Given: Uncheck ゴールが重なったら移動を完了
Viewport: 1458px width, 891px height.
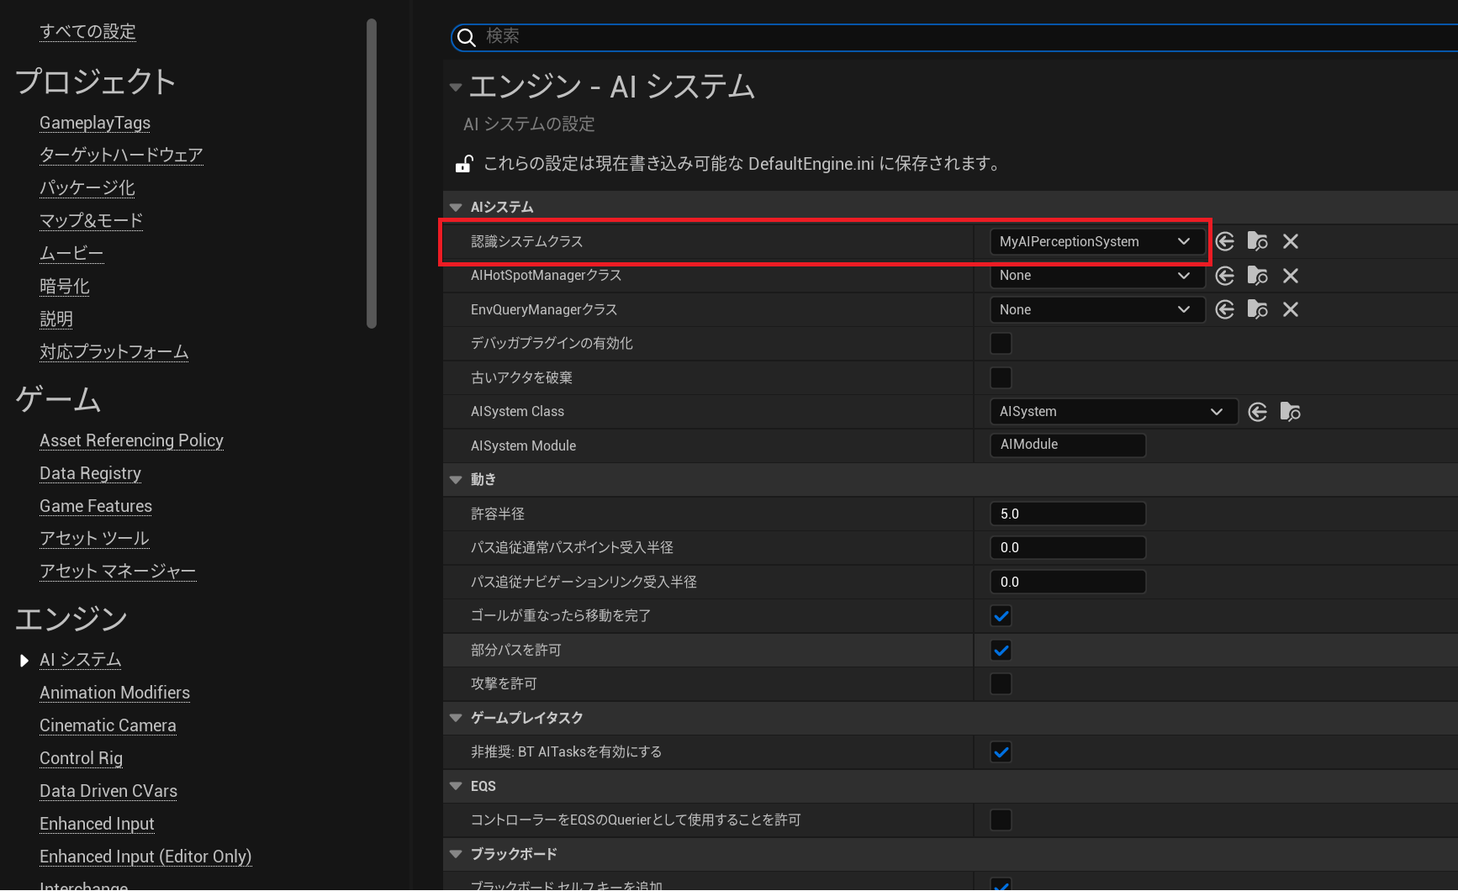Looking at the screenshot, I should click(1001, 615).
